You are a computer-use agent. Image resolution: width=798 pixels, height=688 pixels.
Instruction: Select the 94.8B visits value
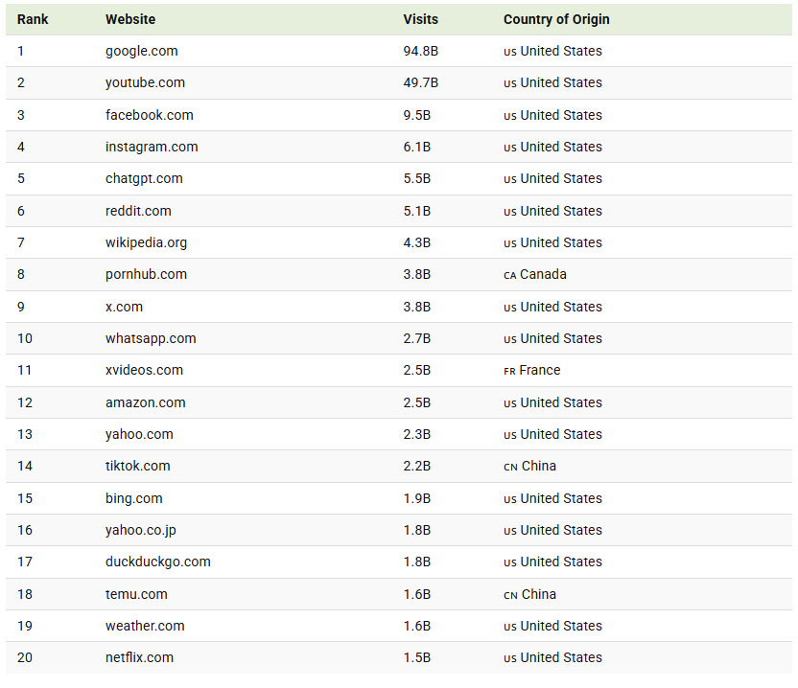point(420,51)
